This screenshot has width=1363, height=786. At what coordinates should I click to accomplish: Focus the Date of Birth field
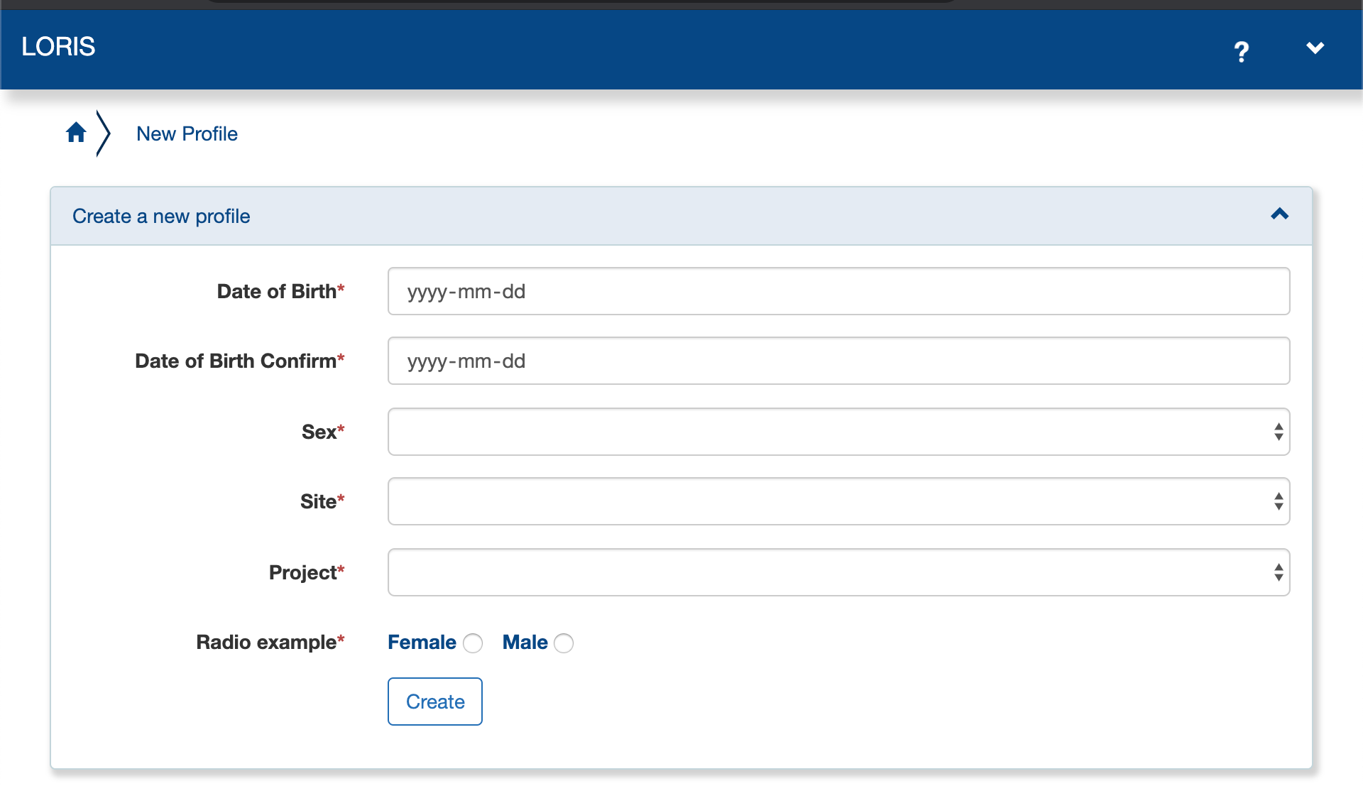tap(838, 291)
